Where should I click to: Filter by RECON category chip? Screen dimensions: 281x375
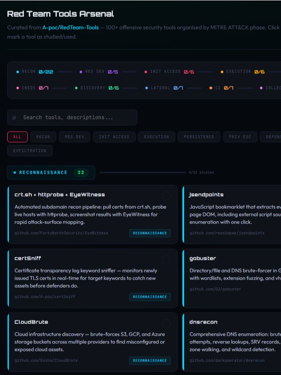point(43,137)
